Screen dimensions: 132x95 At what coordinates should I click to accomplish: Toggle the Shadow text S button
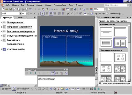tap(42, 13)
